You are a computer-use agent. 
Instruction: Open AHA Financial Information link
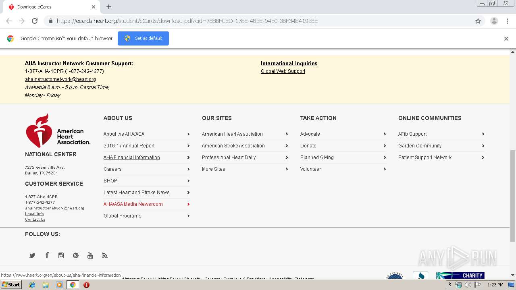pos(132,157)
